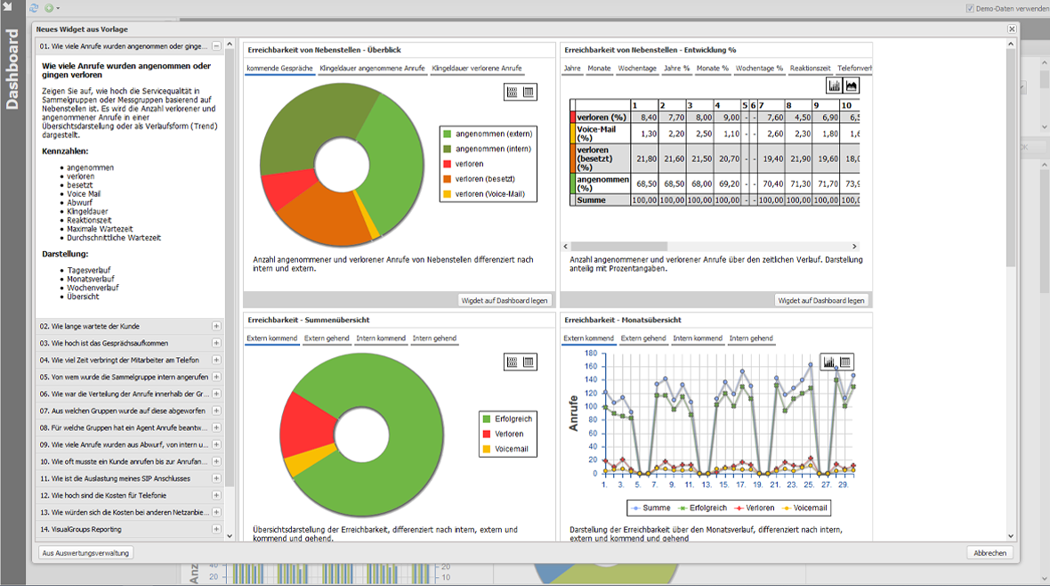The image size is (1050, 586).
Task: Click the template list scrollbar down arrow
Action: 230,536
